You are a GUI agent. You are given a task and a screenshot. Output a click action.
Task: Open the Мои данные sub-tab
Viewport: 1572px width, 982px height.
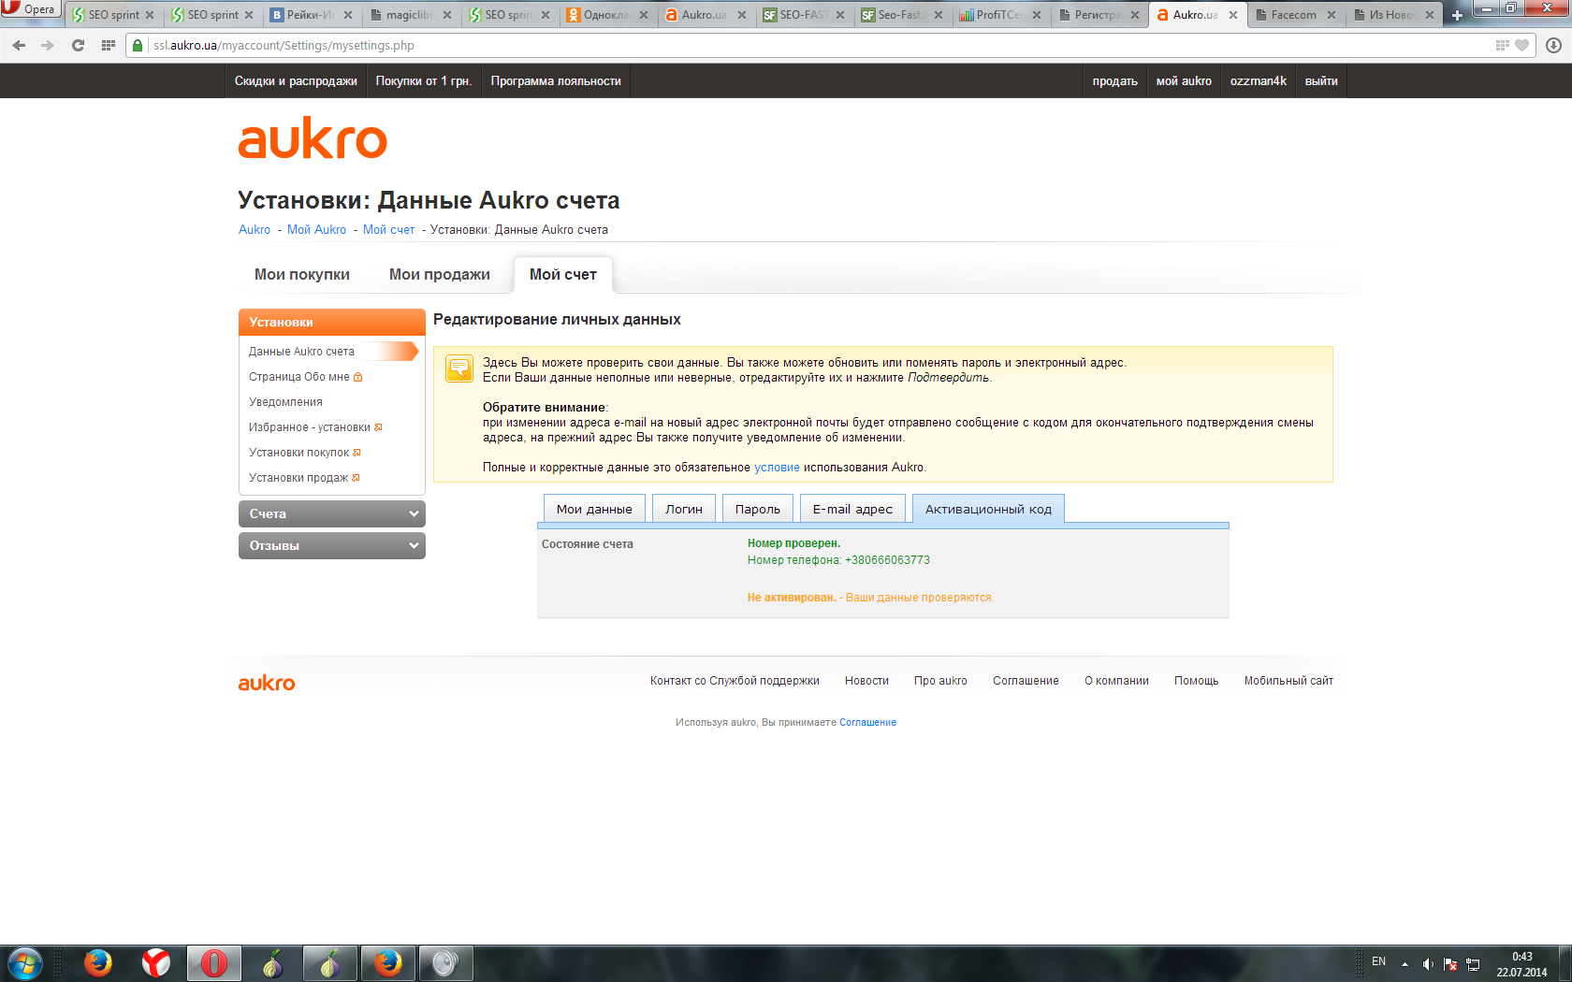(594, 509)
